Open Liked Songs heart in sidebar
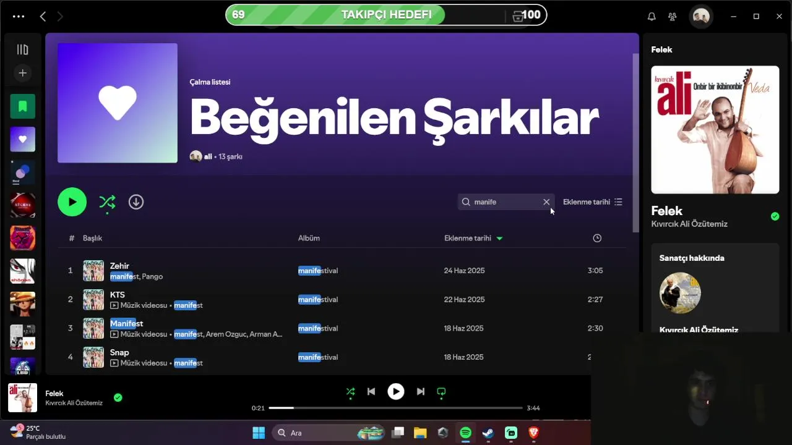 tap(22, 139)
